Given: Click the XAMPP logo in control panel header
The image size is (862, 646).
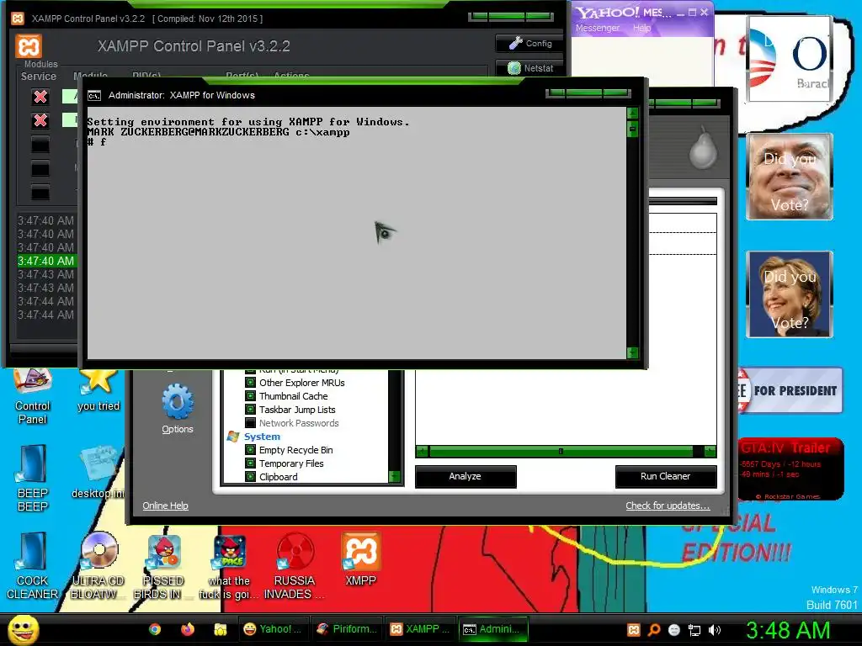Looking at the screenshot, I should 29,46.
